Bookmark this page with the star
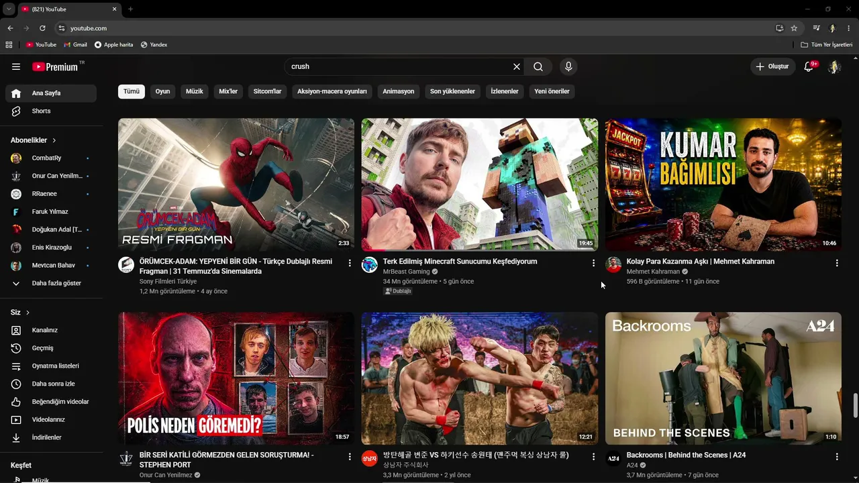The height and width of the screenshot is (483, 859). click(794, 28)
